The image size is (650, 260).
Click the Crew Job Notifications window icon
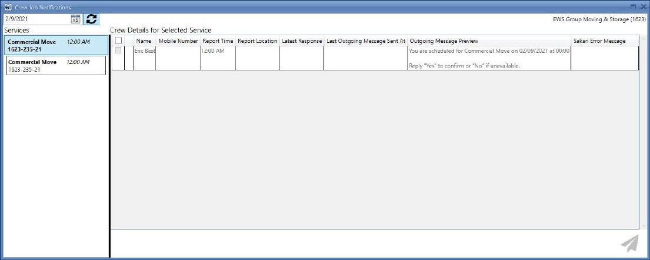click(x=8, y=6)
